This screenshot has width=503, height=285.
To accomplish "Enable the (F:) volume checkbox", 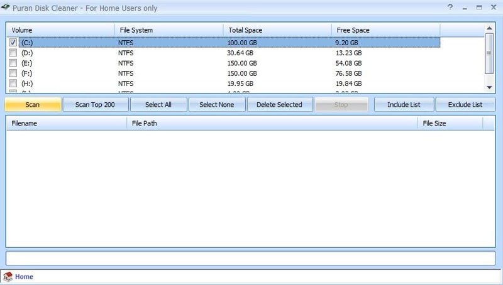I will [13, 73].
